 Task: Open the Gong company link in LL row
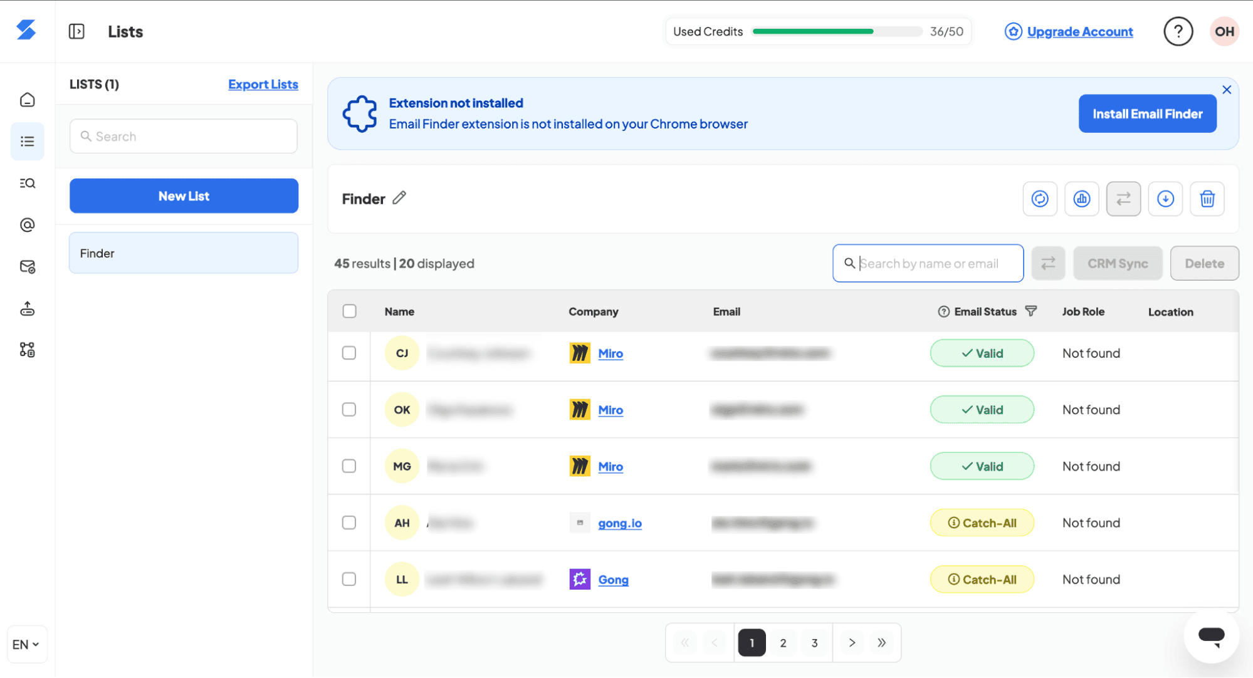[613, 580]
